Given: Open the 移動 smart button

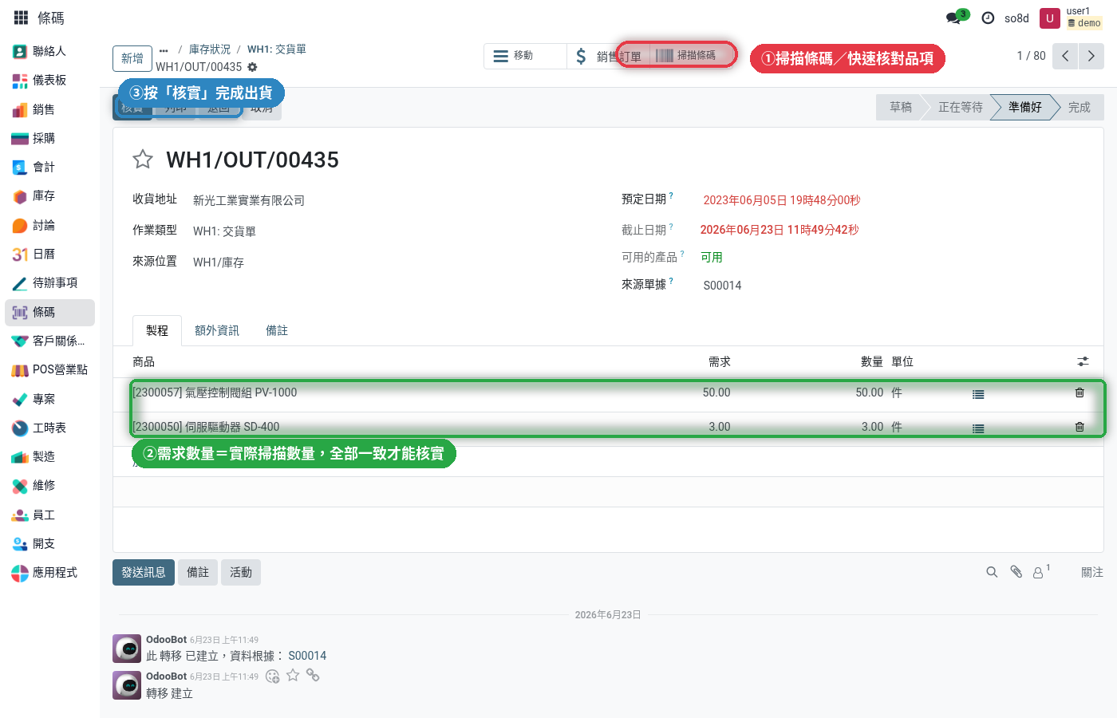Looking at the screenshot, I should click(x=525, y=56).
